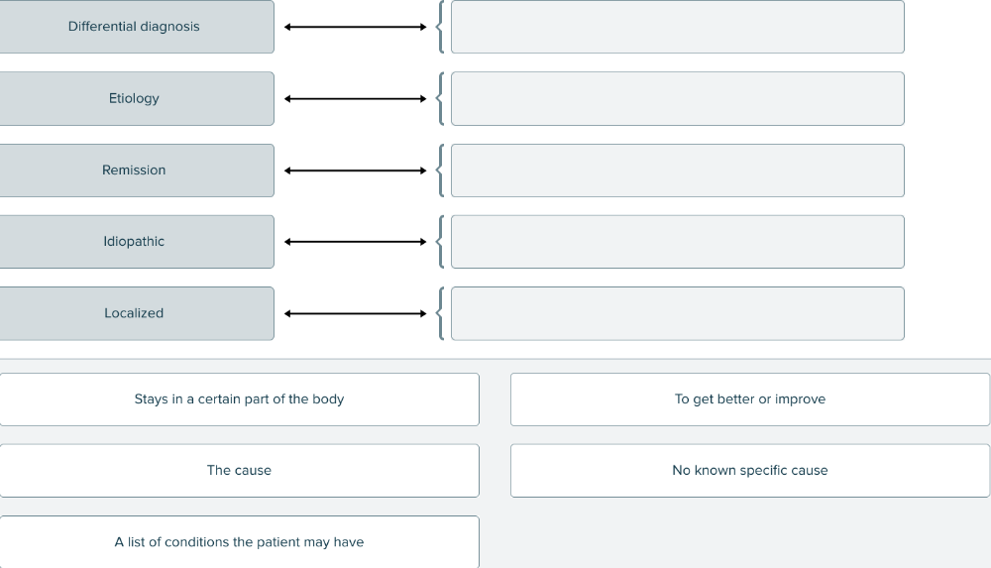Click the double arrow next to Etiology
This screenshot has width=991, height=568.
click(355, 98)
